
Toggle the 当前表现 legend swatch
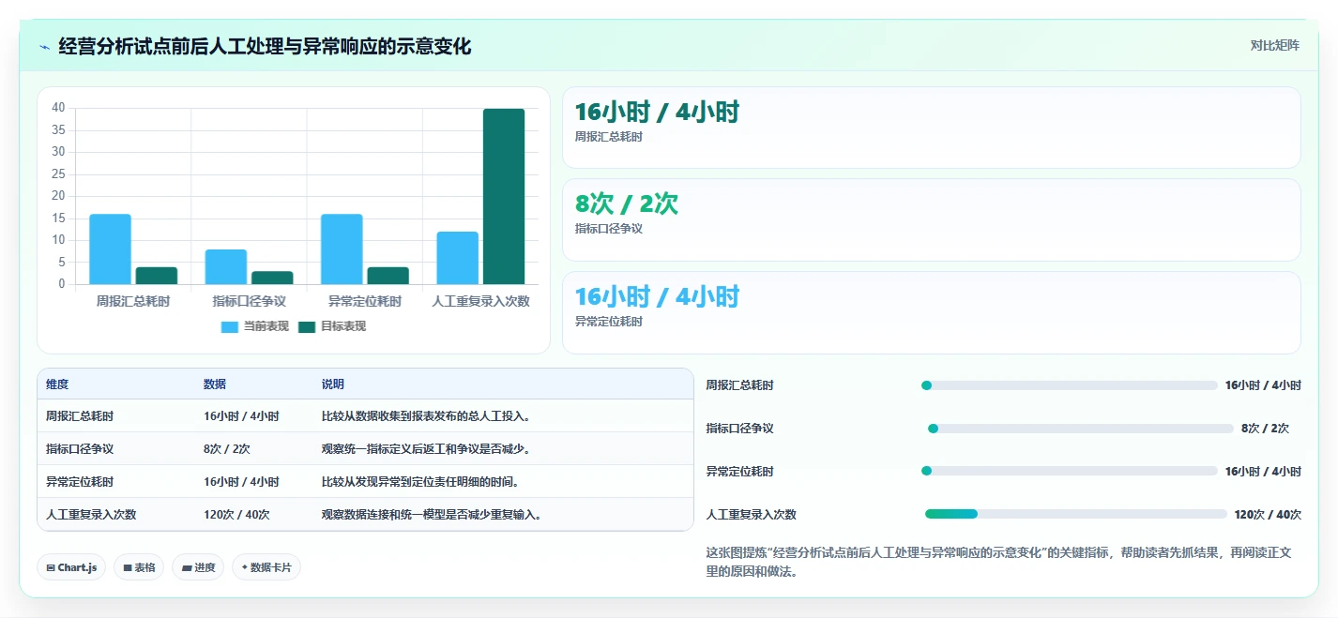(230, 326)
